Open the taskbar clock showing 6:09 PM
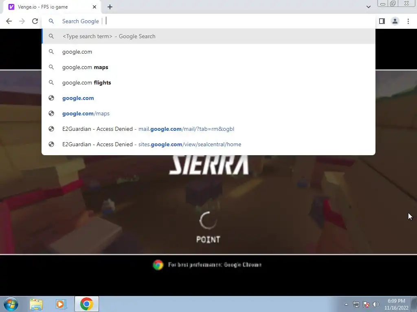Image resolution: width=417 pixels, height=312 pixels. [396, 304]
